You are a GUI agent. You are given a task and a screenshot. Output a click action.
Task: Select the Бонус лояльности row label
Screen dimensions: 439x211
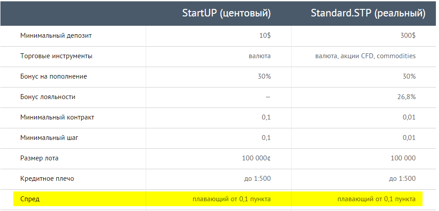pyautogui.click(x=48, y=97)
